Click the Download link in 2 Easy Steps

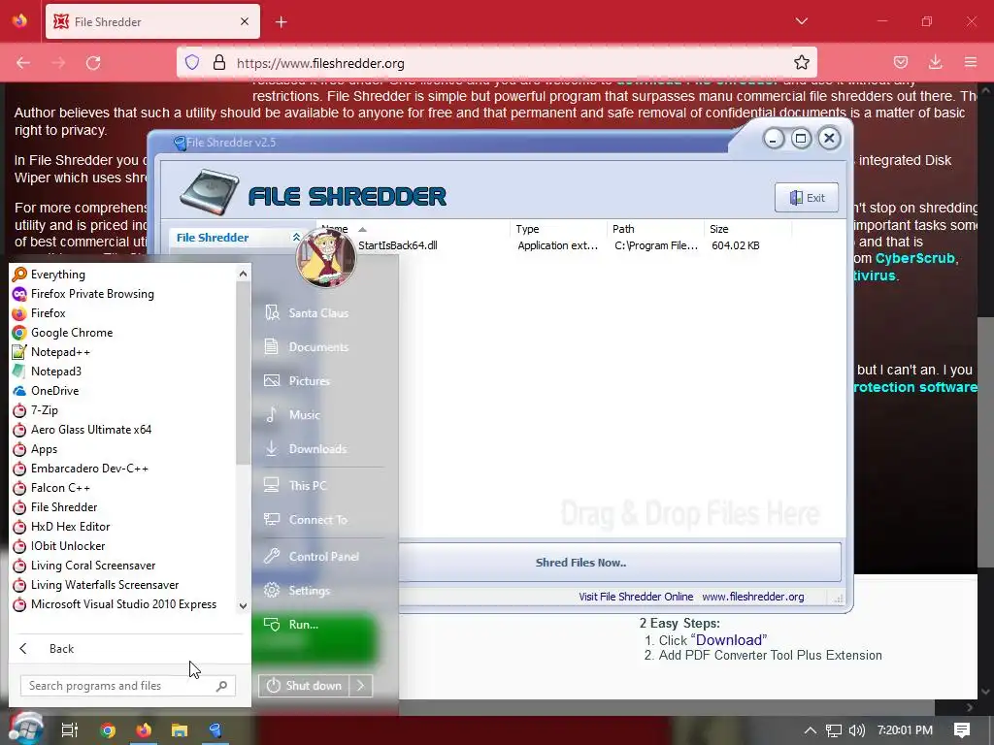tap(729, 640)
